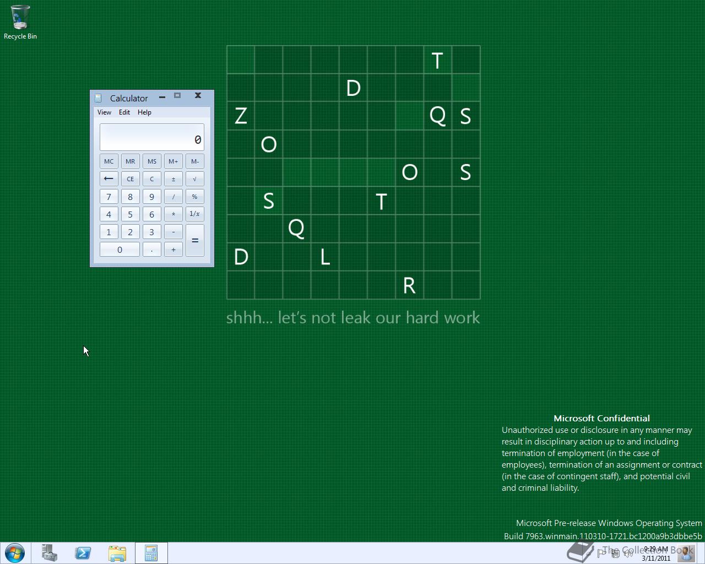705x564 pixels.
Task: Open Windows PowerShell from the taskbar
Action: click(x=83, y=553)
